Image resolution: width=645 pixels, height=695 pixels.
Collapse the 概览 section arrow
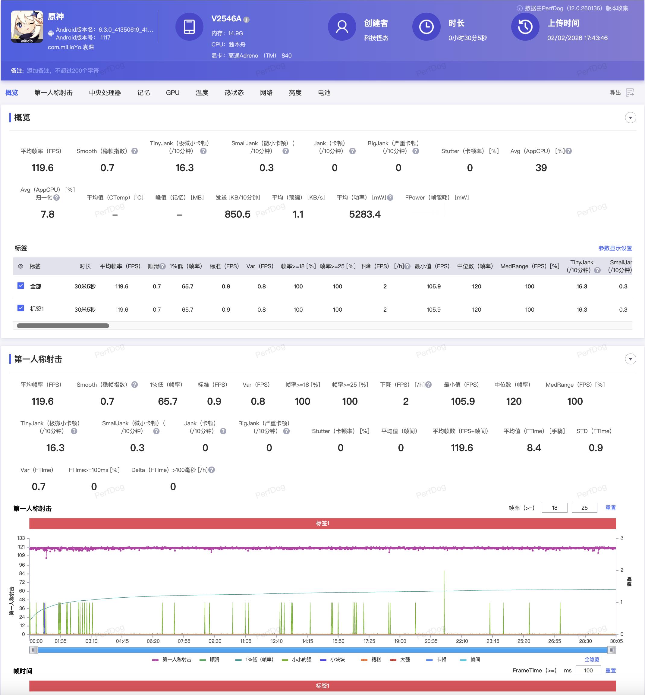tap(630, 118)
